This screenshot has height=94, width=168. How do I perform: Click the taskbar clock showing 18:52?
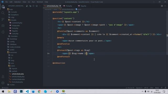[157, 91]
